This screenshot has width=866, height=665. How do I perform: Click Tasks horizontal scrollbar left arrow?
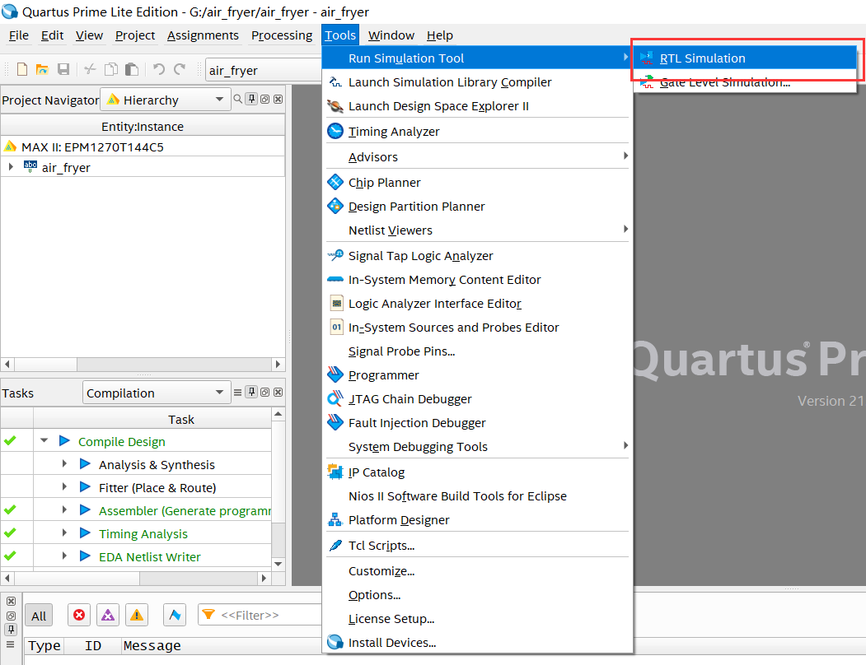click(x=7, y=578)
